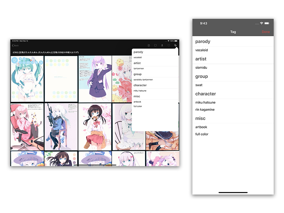Click the group header on the phone
This screenshot has width=284, height=213.
pyautogui.click(x=202, y=76)
